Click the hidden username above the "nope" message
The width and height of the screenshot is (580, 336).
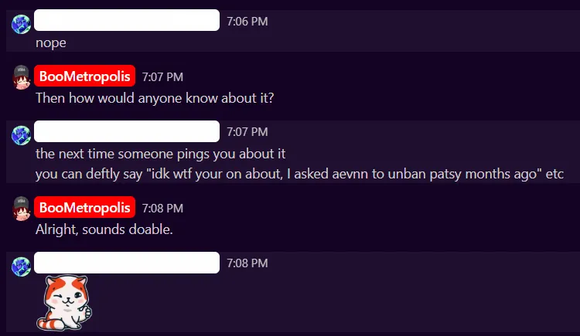click(127, 20)
